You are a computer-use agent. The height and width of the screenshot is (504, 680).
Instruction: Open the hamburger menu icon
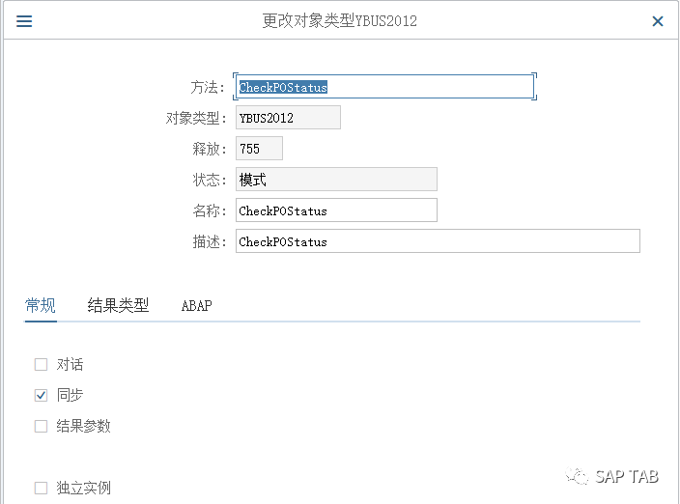24,21
